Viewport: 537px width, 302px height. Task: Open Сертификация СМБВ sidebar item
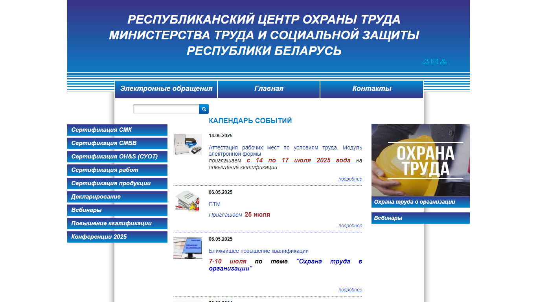coord(117,144)
